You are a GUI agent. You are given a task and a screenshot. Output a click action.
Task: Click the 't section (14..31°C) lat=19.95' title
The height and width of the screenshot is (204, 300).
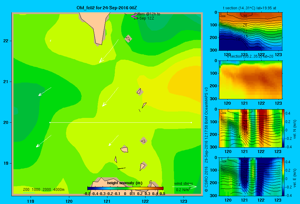250,8
